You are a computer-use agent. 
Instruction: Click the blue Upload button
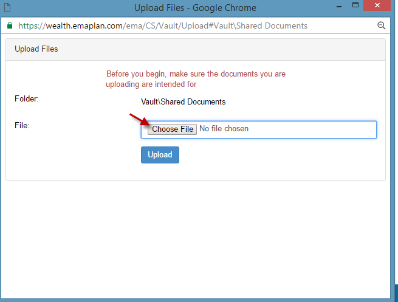coord(160,155)
